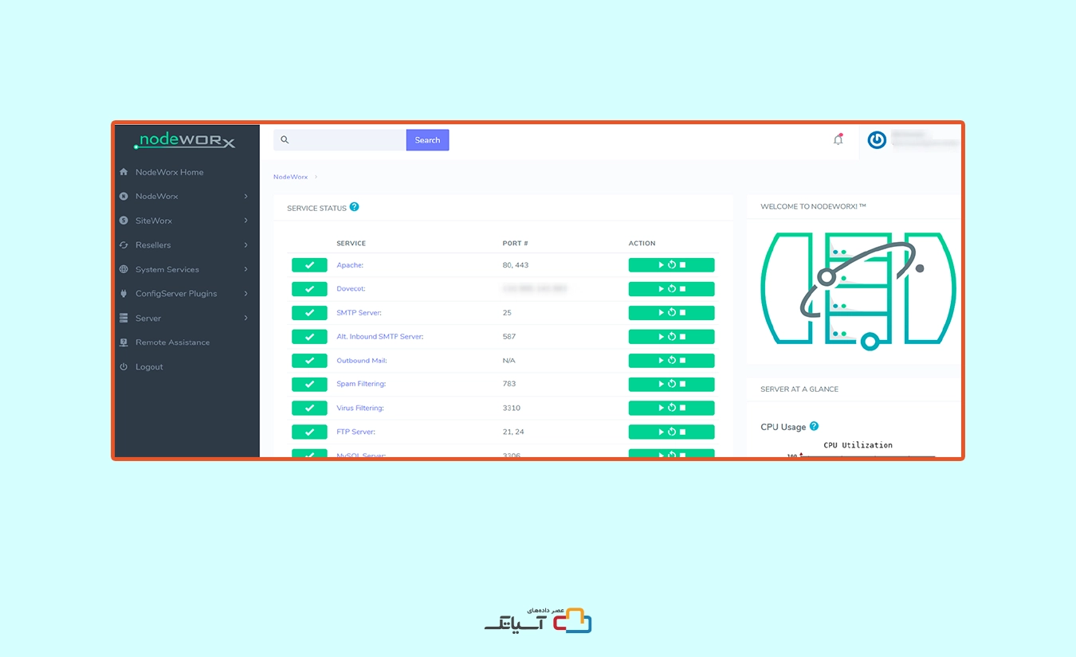Toggle the SMTP Server status checkmark
The width and height of the screenshot is (1076, 657).
309,313
